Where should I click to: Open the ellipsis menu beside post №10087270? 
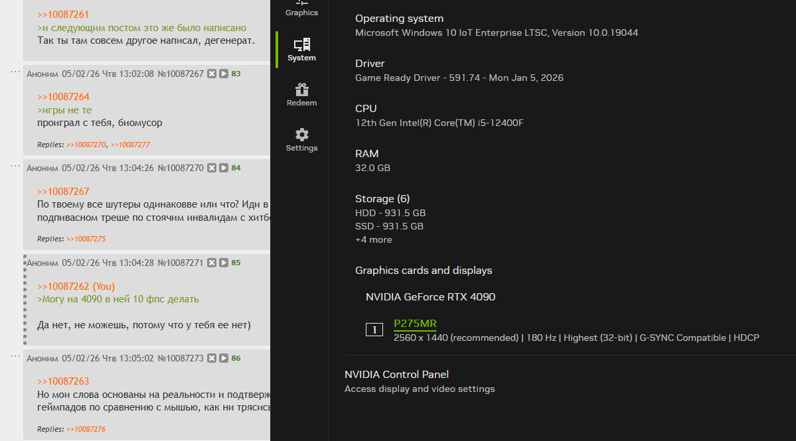pos(15,165)
